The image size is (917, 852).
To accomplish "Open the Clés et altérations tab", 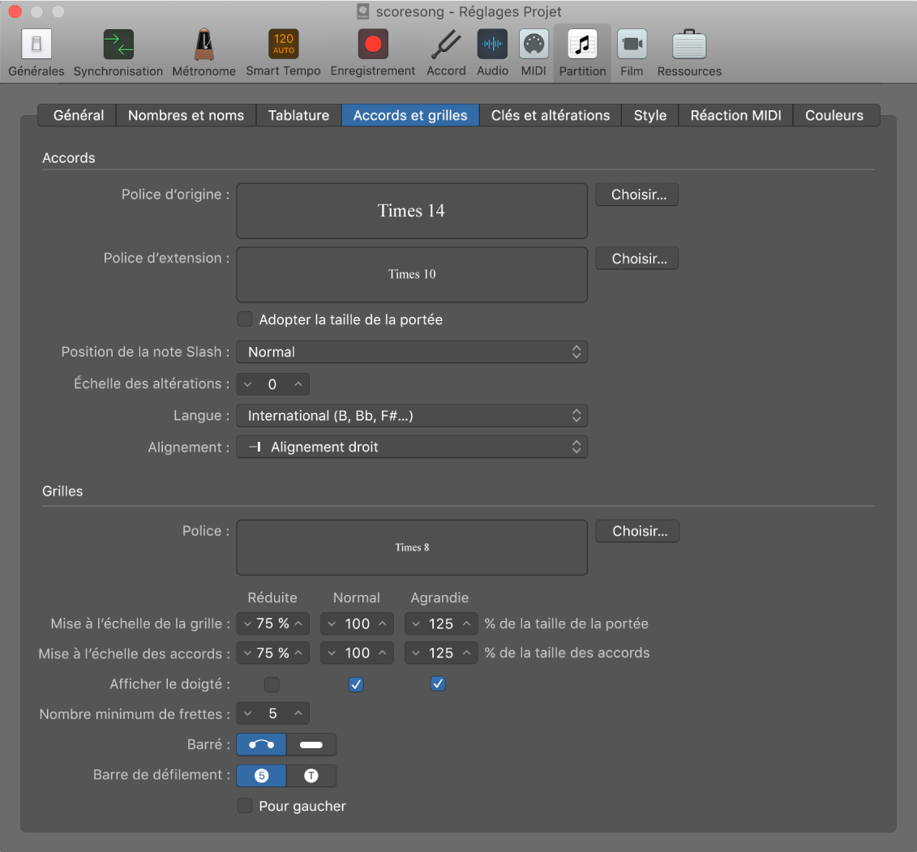I will 550,115.
